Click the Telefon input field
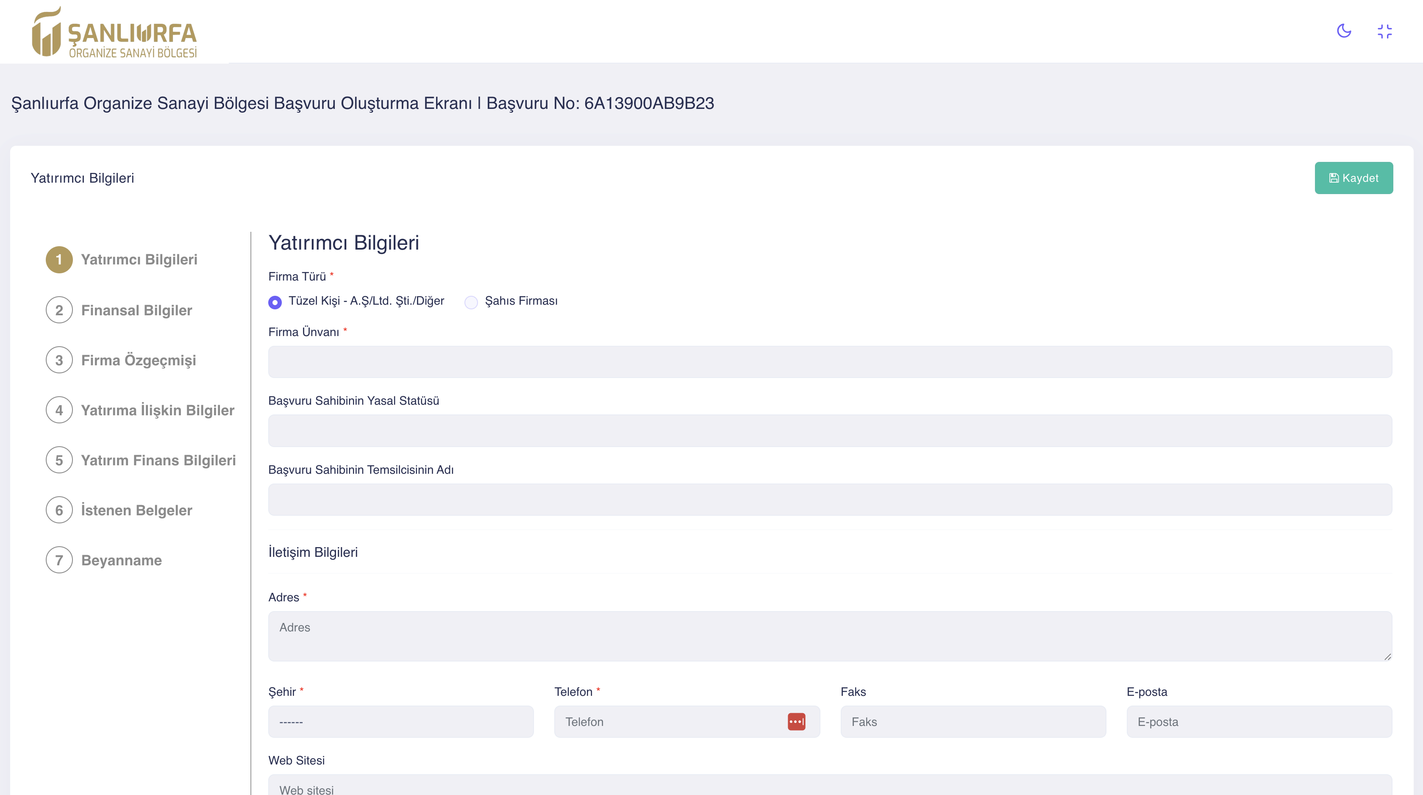Viewport: 1423px width, 795px height. 686,722
